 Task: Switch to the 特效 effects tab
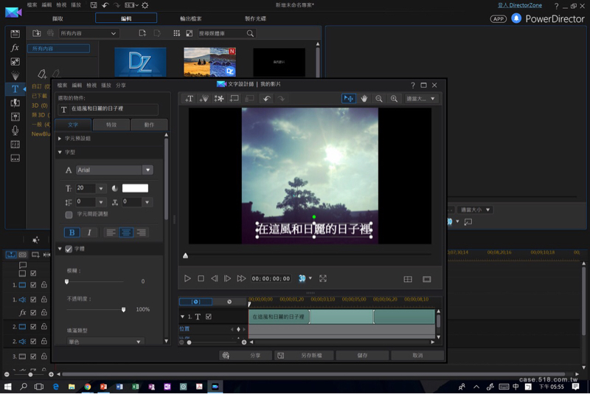[x=111, y=125]
